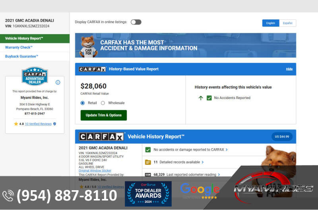Click the yellow detailed records folder icon
318x210 pixels.
[x=148, y=162]
